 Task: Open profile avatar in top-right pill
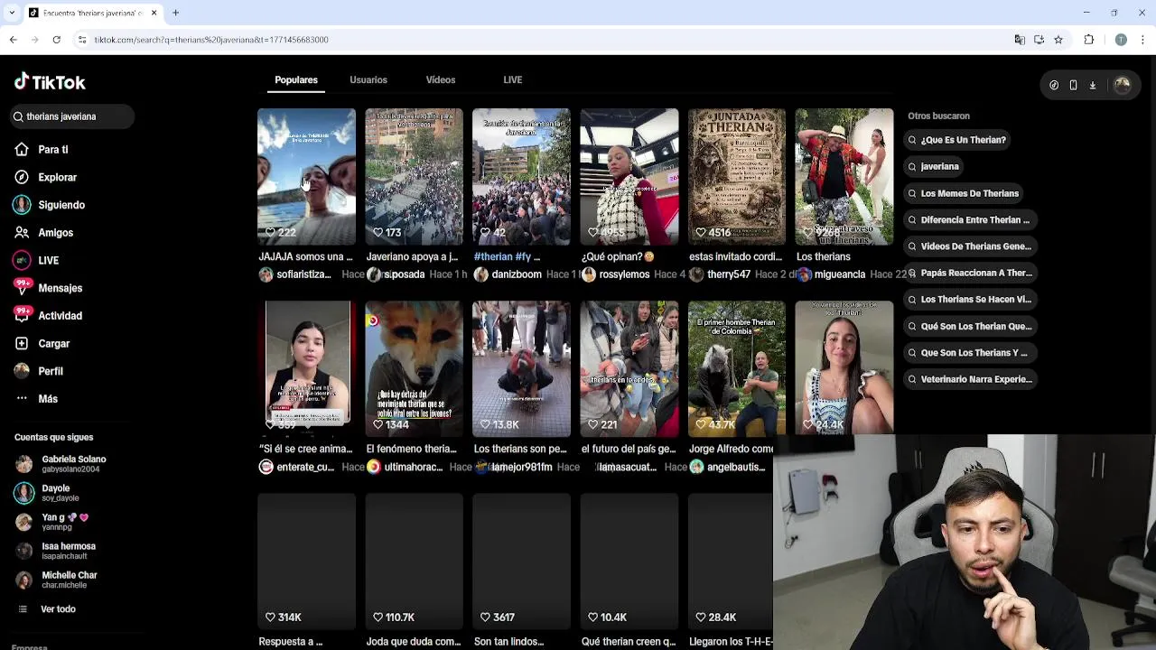coord(1122,85)
